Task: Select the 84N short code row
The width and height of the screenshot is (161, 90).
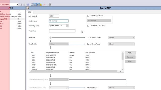Action: click(75, 60)
